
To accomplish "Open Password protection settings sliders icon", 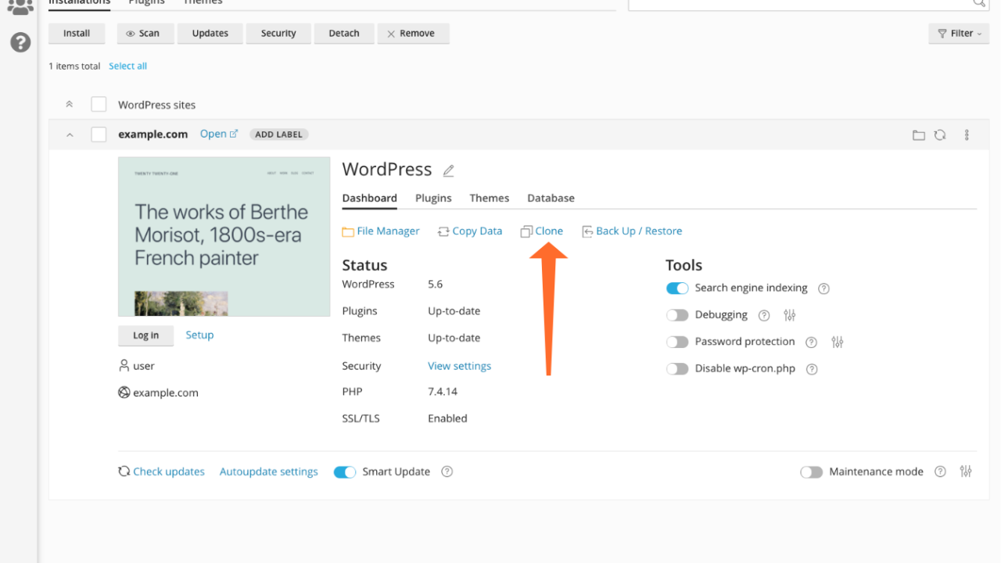I will [x=838, y=342].
